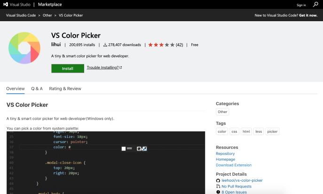Click the Project Details heading
Viewport: 323px width, 194px height.
point(231,174)
